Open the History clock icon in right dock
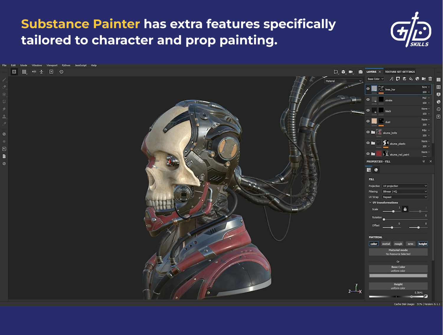Image resolution: width=443 pixels, height=335 pixels. tap(439, 109)
